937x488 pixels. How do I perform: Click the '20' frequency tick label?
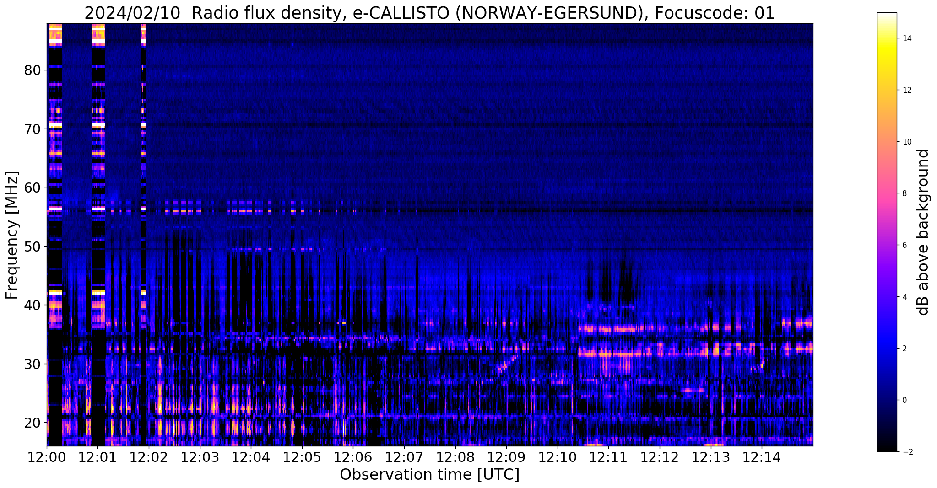tap(32, 423)
